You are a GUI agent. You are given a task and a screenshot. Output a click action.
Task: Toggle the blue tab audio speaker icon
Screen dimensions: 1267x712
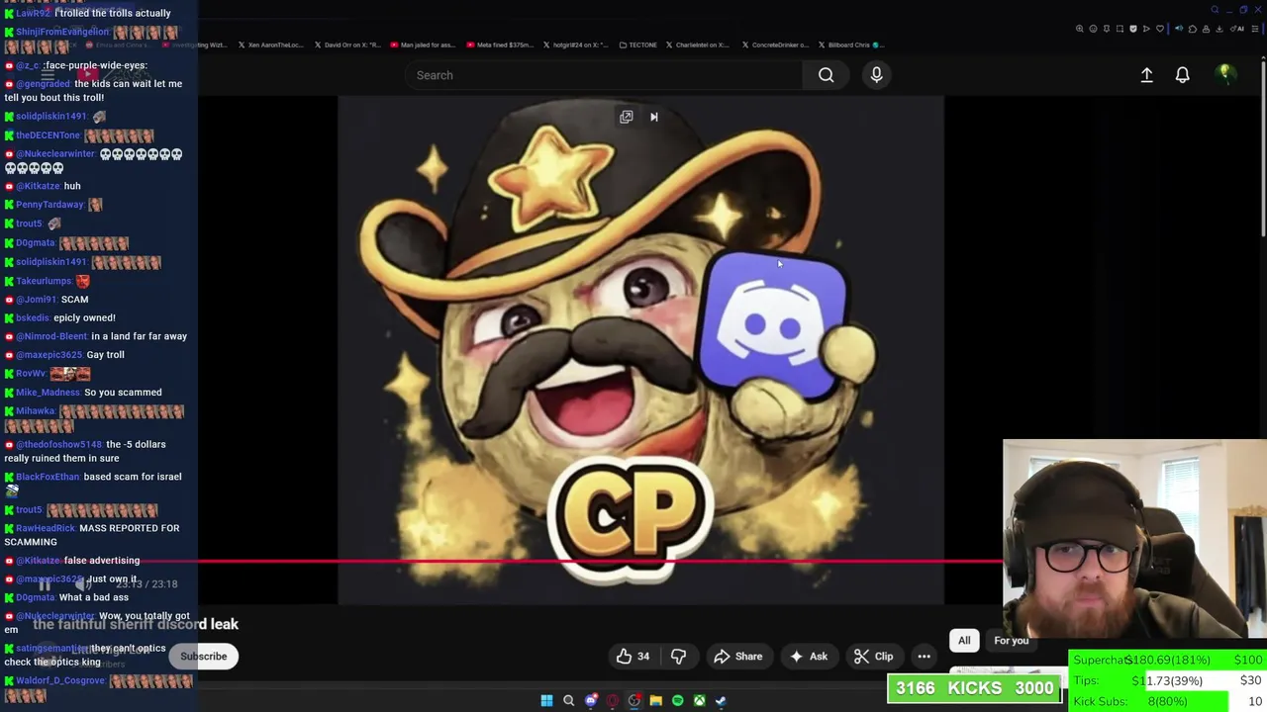[1179, 29]
